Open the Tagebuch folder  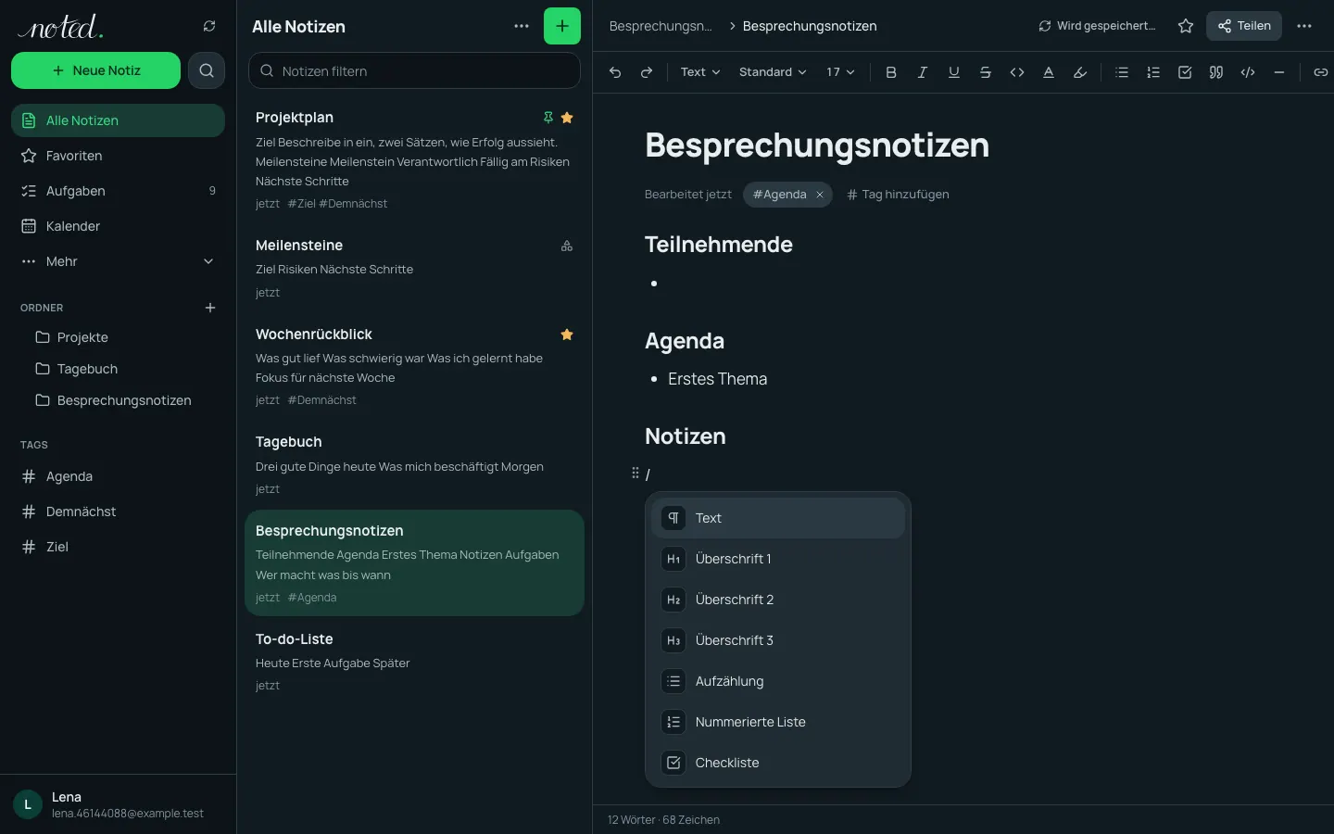click(x=118, y=369)
